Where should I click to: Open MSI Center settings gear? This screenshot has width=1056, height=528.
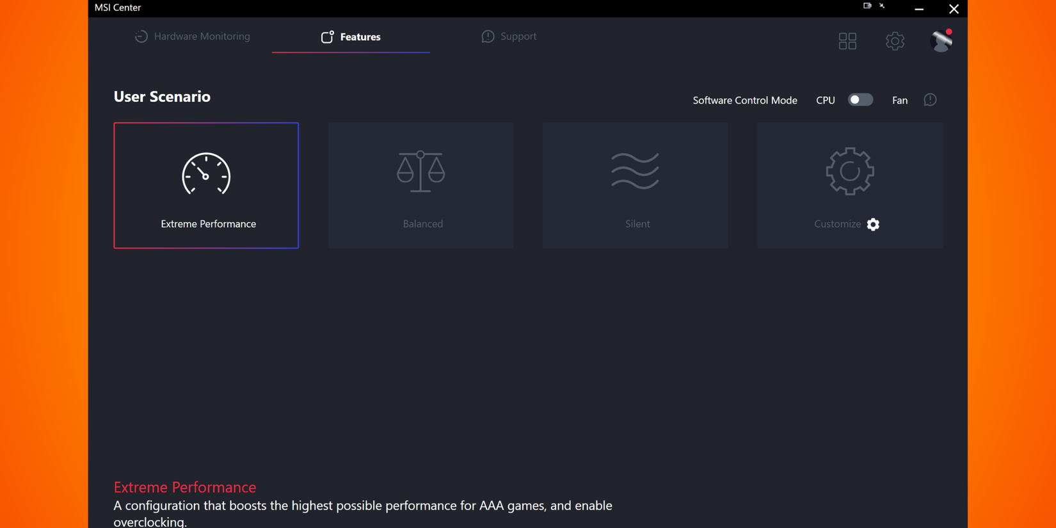point(895,41)
